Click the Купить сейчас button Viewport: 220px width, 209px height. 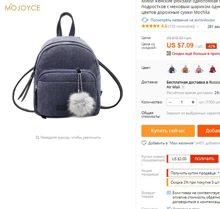(168, 131)
